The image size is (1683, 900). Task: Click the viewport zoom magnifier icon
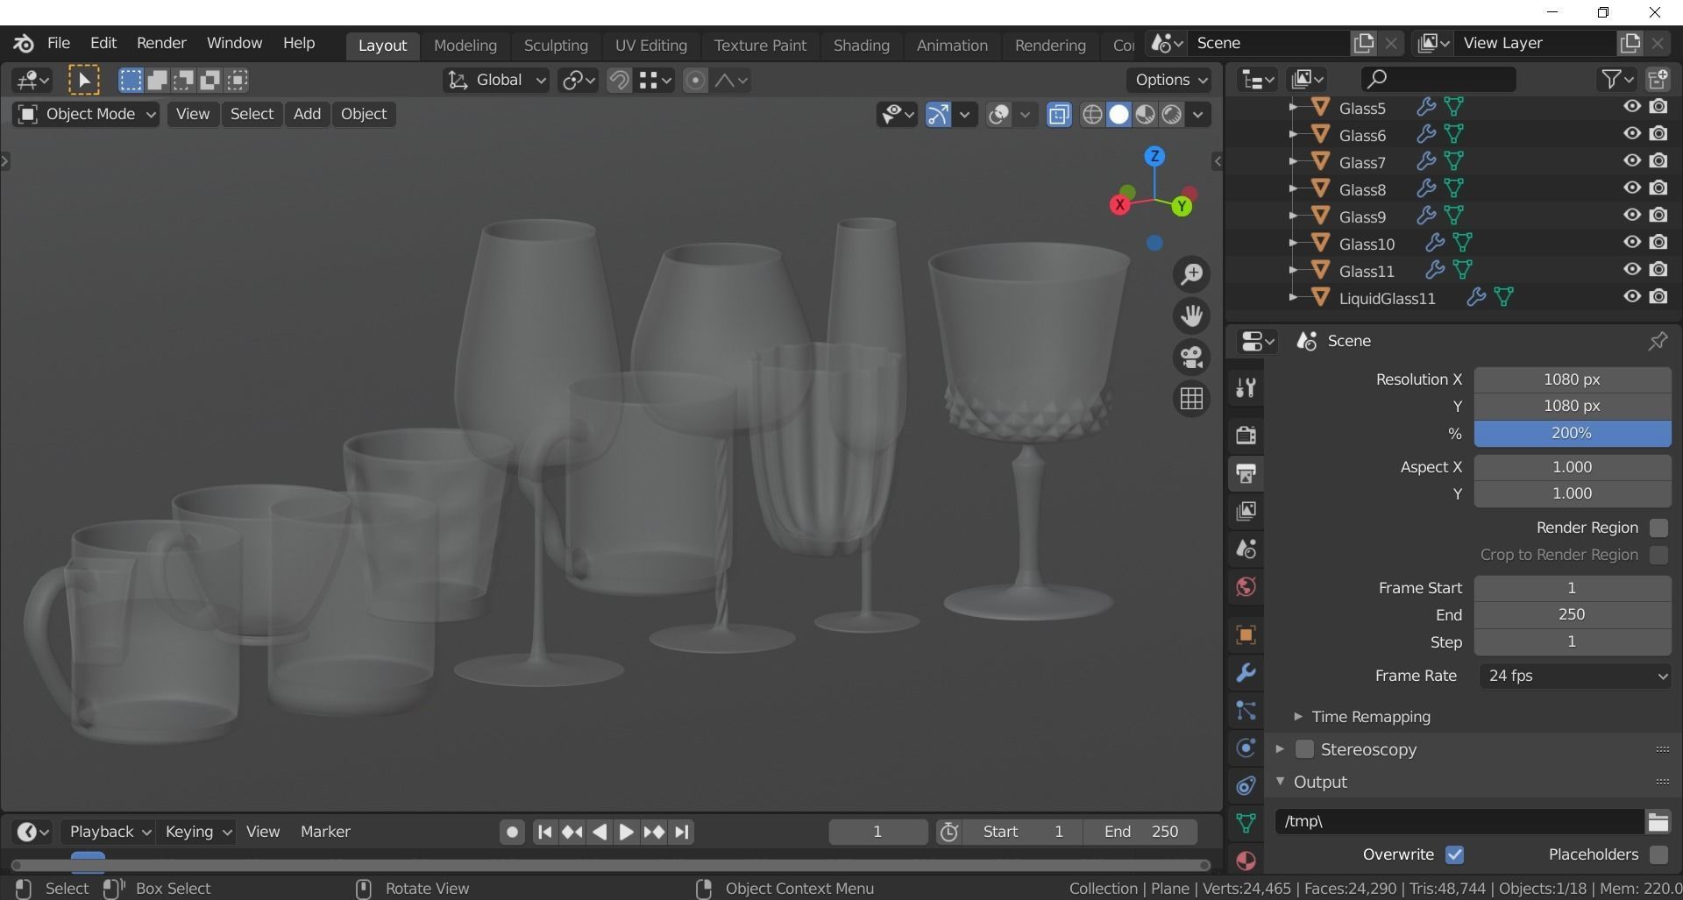pos(1191,274)
